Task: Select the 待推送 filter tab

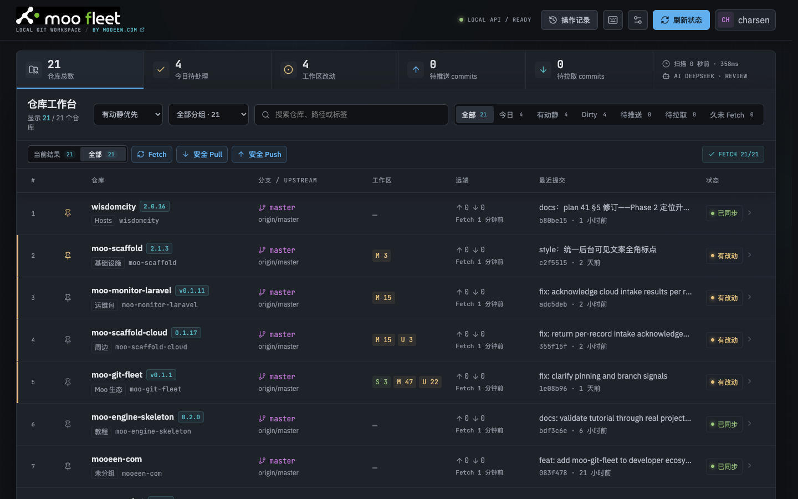Action: coord(636,115)
